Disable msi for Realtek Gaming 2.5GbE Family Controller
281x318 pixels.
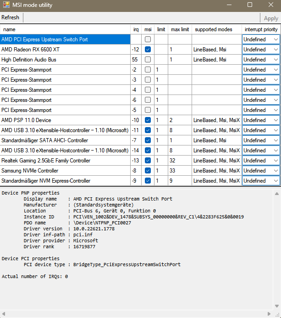(x=148, y=161)
